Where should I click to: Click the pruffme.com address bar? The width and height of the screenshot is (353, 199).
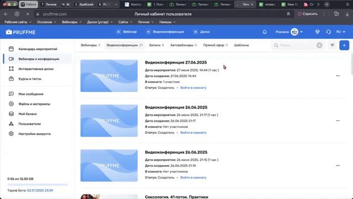click(55, 14)
